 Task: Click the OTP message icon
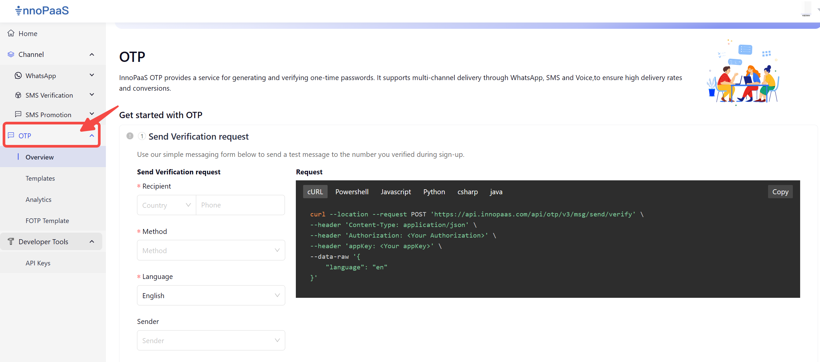(x=11, y=136)
